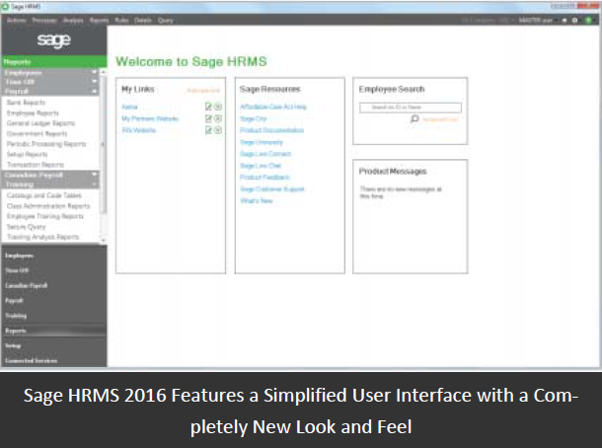The height and width of the screenshot is (448, 602).
Task: Click the orange Add new link text
Action: pos(203,91)
